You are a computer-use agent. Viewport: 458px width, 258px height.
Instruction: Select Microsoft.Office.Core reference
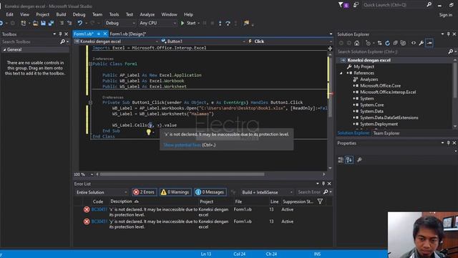pyautogui.click(x=380, y=86)
